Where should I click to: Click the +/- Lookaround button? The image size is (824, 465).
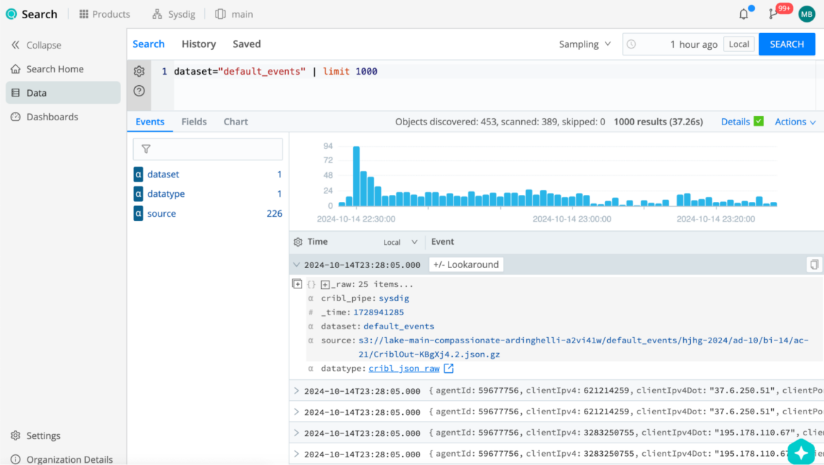[x=466, y=265]
